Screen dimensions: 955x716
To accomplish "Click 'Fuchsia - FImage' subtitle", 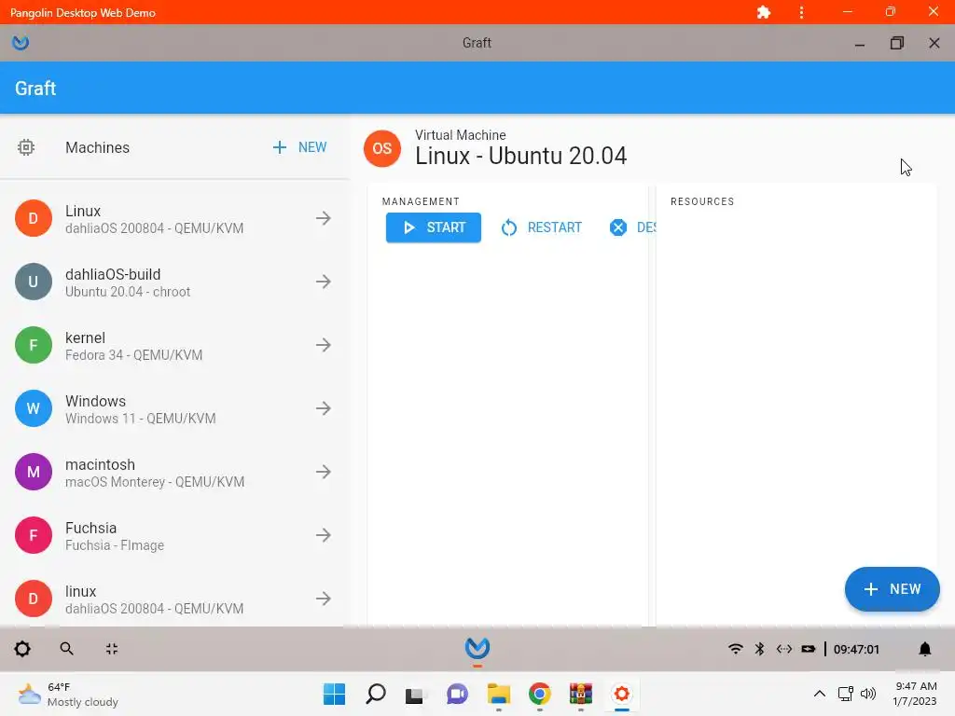I will (x=115, y=544).
